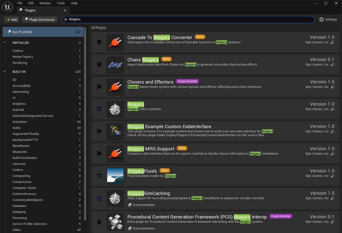
Task: Enable Cascade To Niagara Converter plugin checkbox
Action: pyautogui.click(x=99, y=42)
